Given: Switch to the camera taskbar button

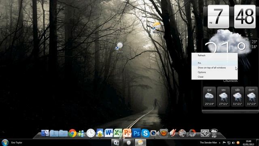Looking at the screenshot, I should [x=117, y=142].
